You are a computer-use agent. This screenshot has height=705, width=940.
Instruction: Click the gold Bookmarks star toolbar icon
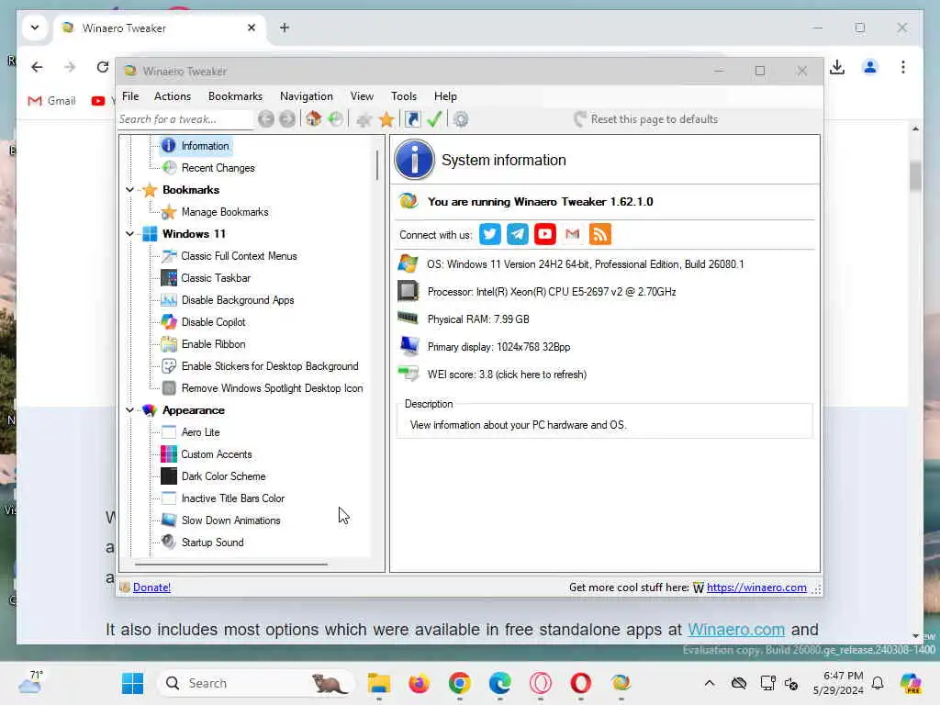click(386, 119)
